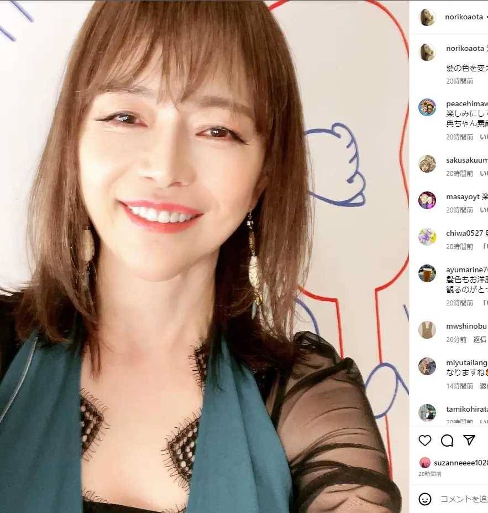The image size is (488, 513).
Task: Open norikoaota profile picture in header
Action: click(427, 17)
